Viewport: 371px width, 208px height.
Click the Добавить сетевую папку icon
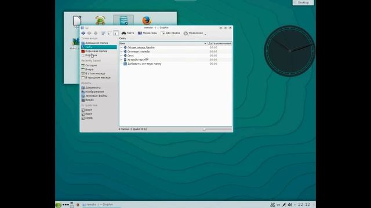(x=125, y=64)
